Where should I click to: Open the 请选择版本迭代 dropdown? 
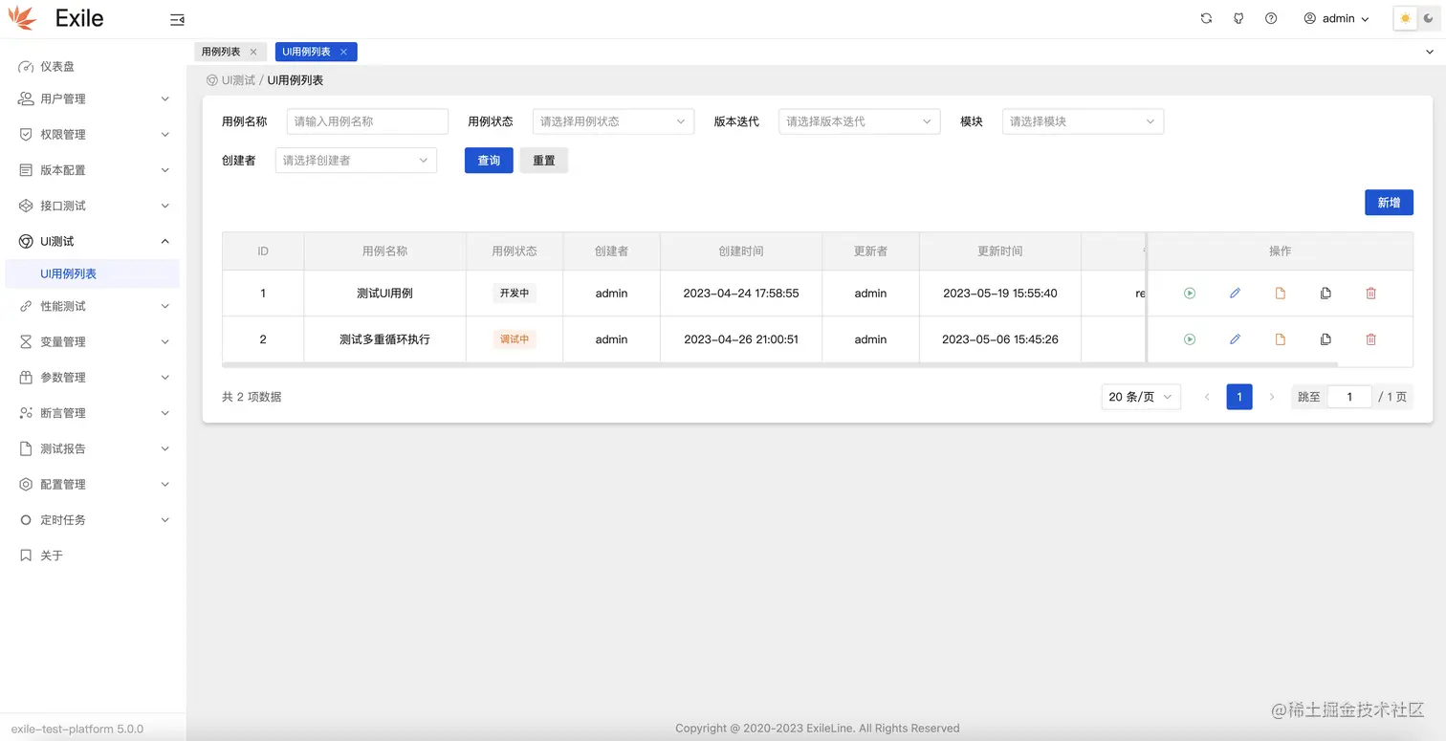click(x=858, y=121)
